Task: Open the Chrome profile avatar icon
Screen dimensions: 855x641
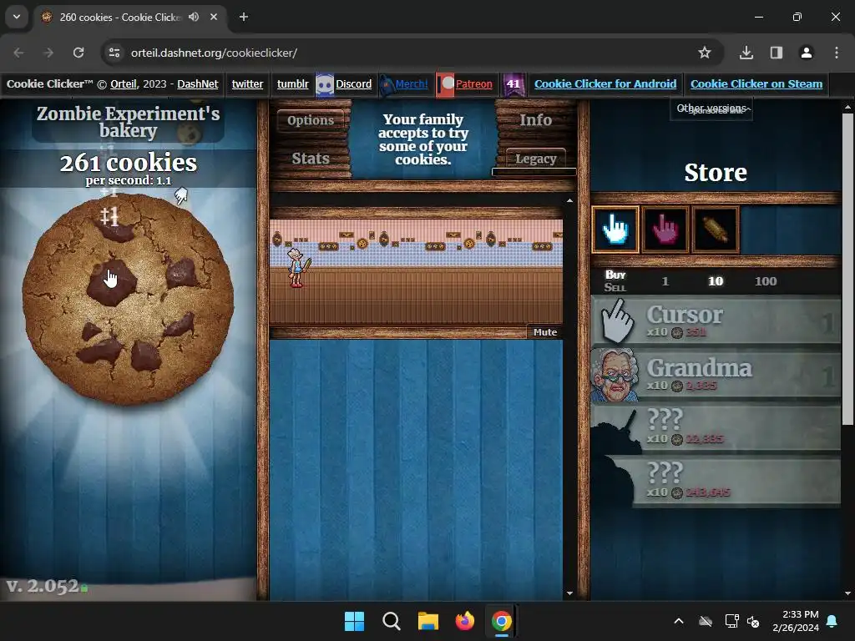Action: tap(806, 53)
